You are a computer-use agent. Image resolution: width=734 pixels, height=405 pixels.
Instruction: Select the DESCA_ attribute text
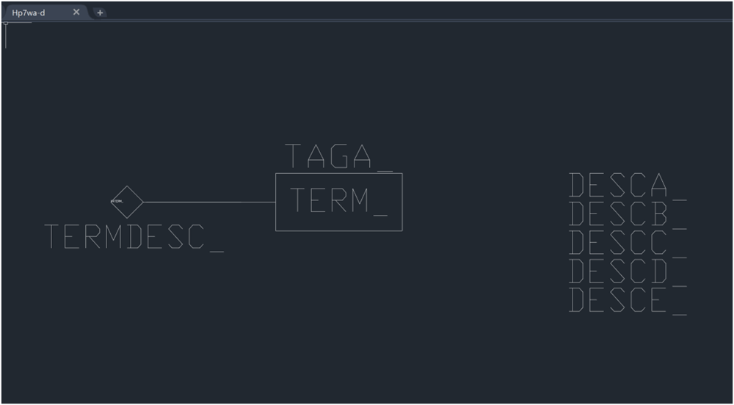point(628,186)
